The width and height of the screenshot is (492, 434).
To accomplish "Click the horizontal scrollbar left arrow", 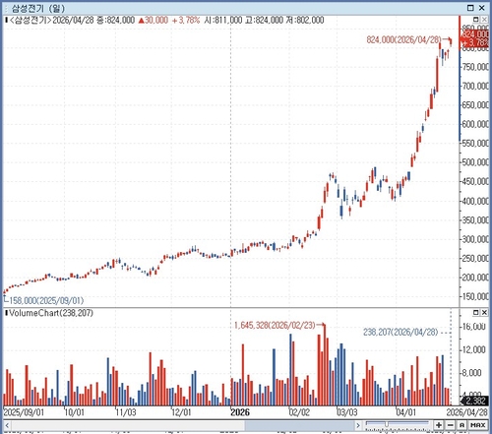I will tap(7, 425).
